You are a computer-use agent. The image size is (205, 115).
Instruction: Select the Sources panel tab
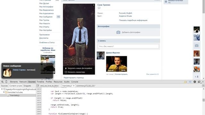pos(32,82)
